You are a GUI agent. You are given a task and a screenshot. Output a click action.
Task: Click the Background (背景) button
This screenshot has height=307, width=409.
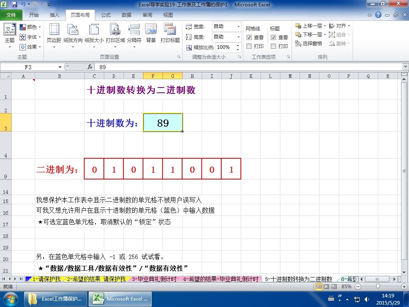pyautogui.click(x=151, y=34)
